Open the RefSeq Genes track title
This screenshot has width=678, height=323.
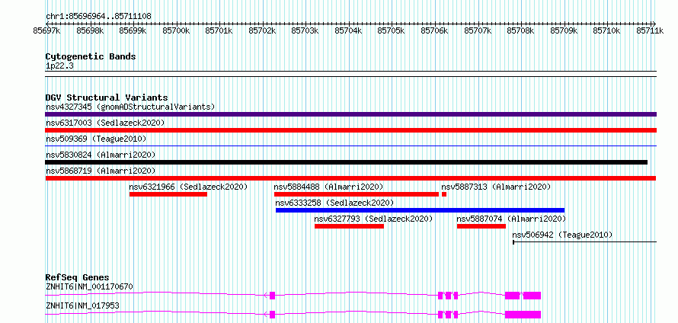[x=78, y=277]
